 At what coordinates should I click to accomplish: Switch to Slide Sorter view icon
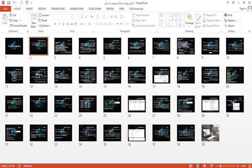coord(198,166)
